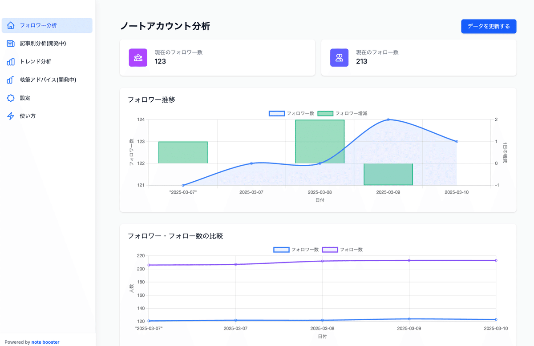
Task: Click the last data point on the purple フォロー数 line
Action: (495, 261)
